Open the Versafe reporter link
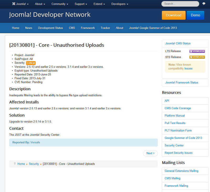Viewport: 210px width, 192px height. [35, 142]
